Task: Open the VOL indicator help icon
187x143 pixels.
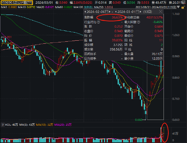Action: [x=3, y=125]
